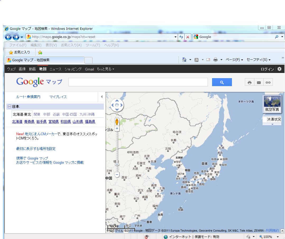Open ルート・乗換案内 directions link
Image resolution: width=285 pixels, height=239 pixels.
(28, 97)
